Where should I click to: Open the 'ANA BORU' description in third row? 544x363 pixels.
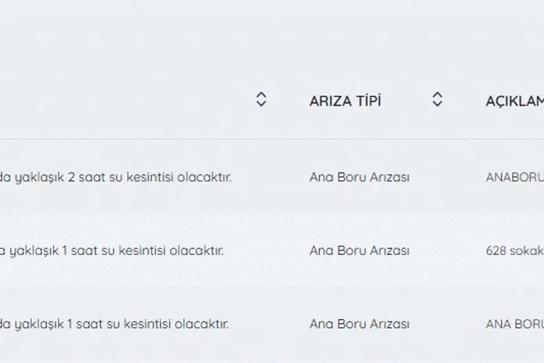pos(515,324)
